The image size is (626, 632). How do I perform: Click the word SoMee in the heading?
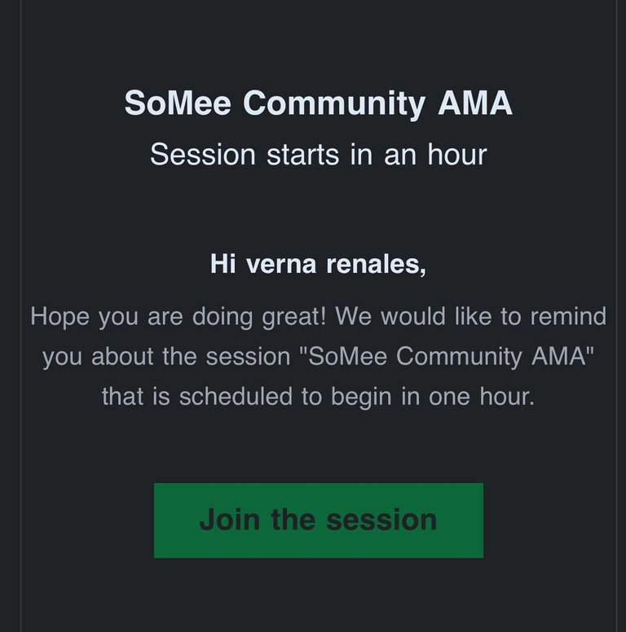[178, 103]
